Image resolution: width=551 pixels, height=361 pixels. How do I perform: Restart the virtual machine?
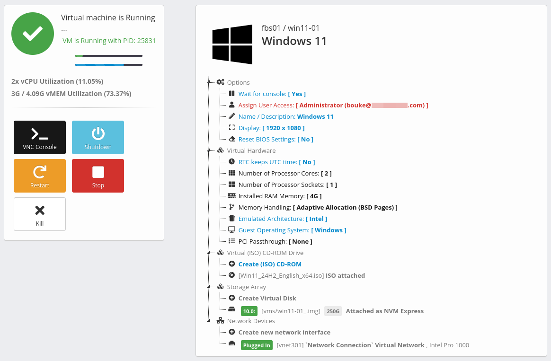pyautogui.click(x=40, y=176)
